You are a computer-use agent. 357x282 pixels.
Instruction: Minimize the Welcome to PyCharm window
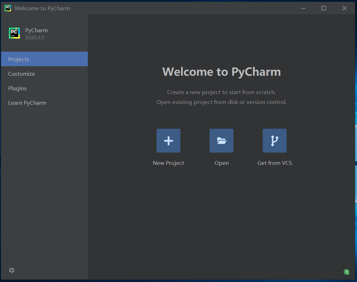(x=303, y=8)
